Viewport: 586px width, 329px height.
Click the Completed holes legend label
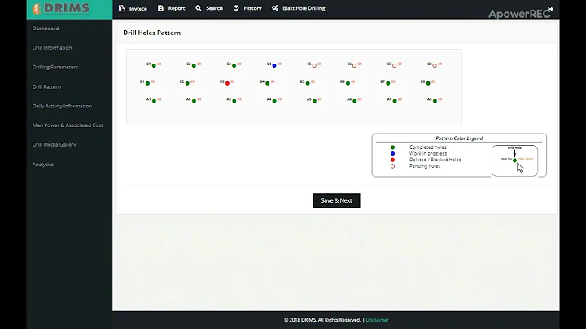point(428,147)
